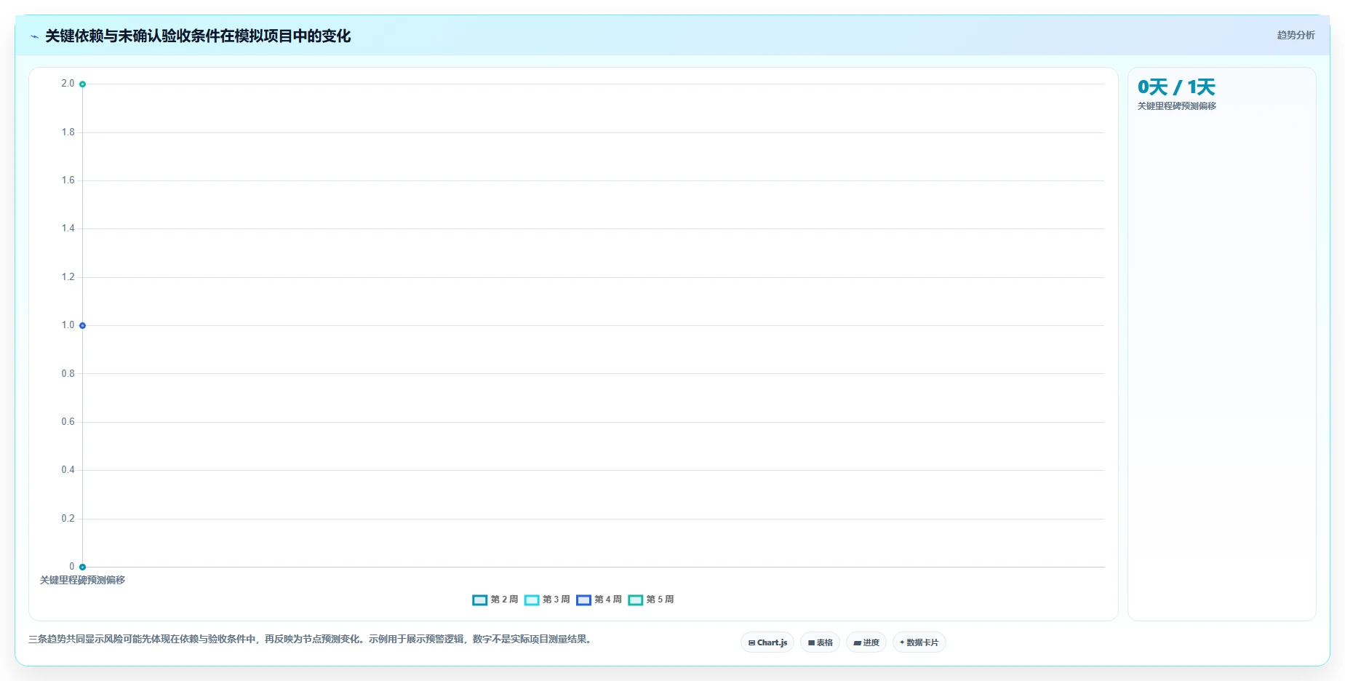Toggle 第 3 周 legend color box

532,600
